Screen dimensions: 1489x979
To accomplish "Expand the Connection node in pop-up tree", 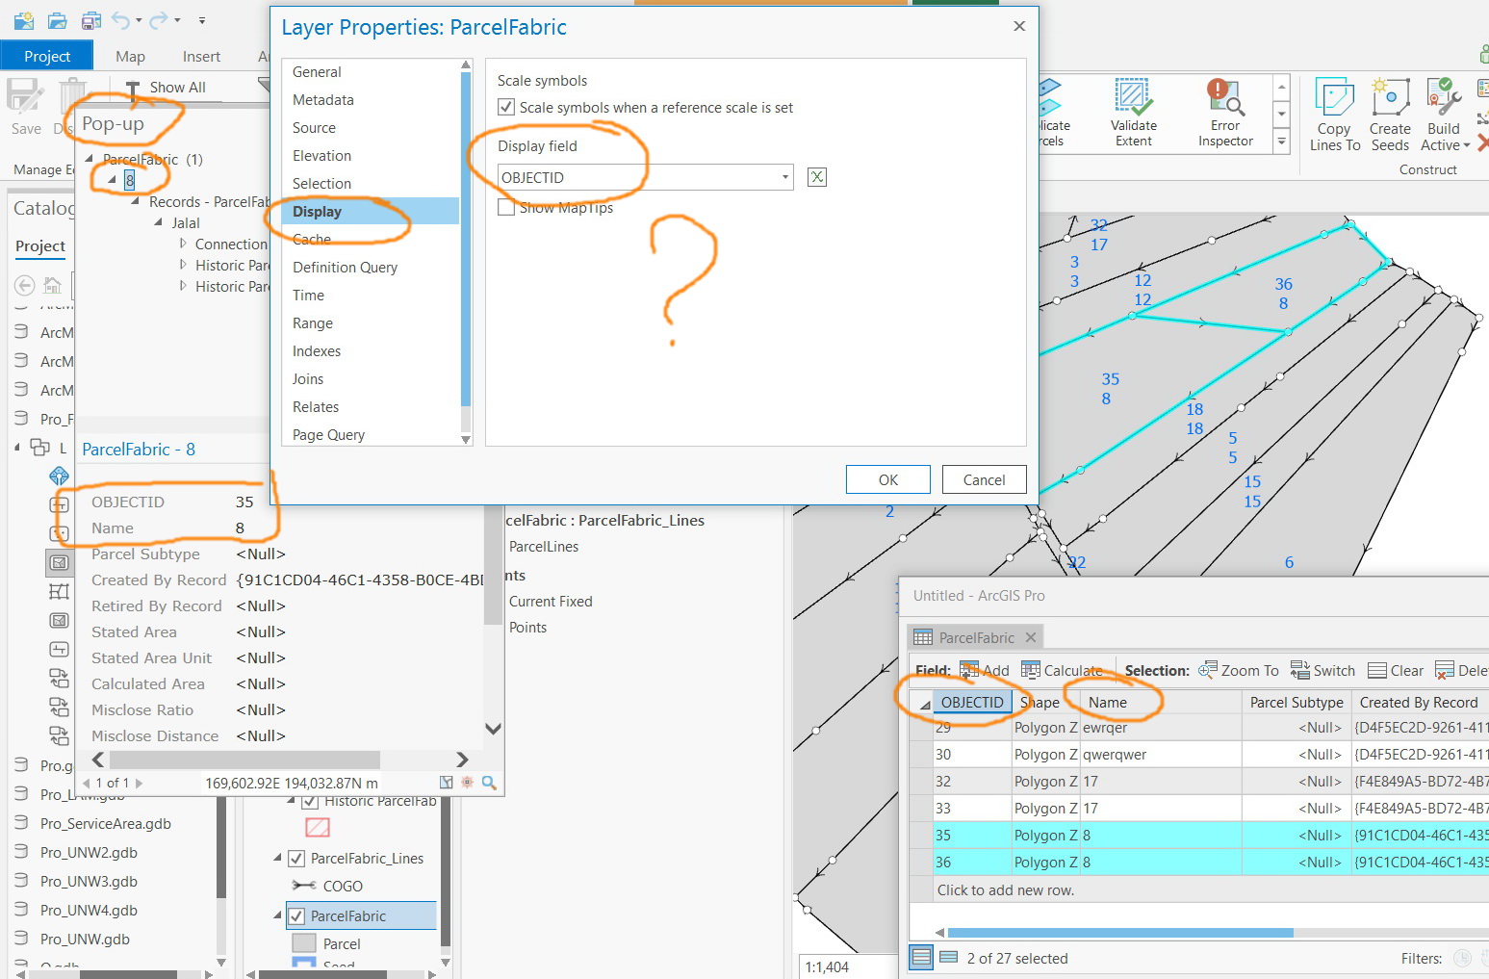I will point(183,244).
